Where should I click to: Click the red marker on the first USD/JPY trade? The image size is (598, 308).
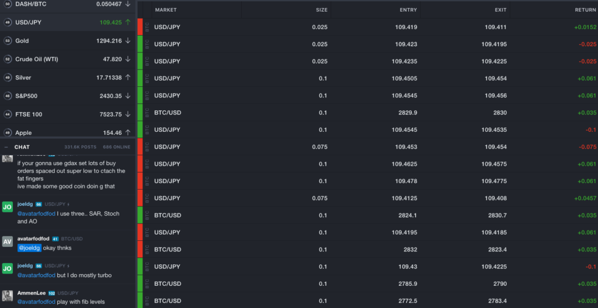(x=140, y=27)
